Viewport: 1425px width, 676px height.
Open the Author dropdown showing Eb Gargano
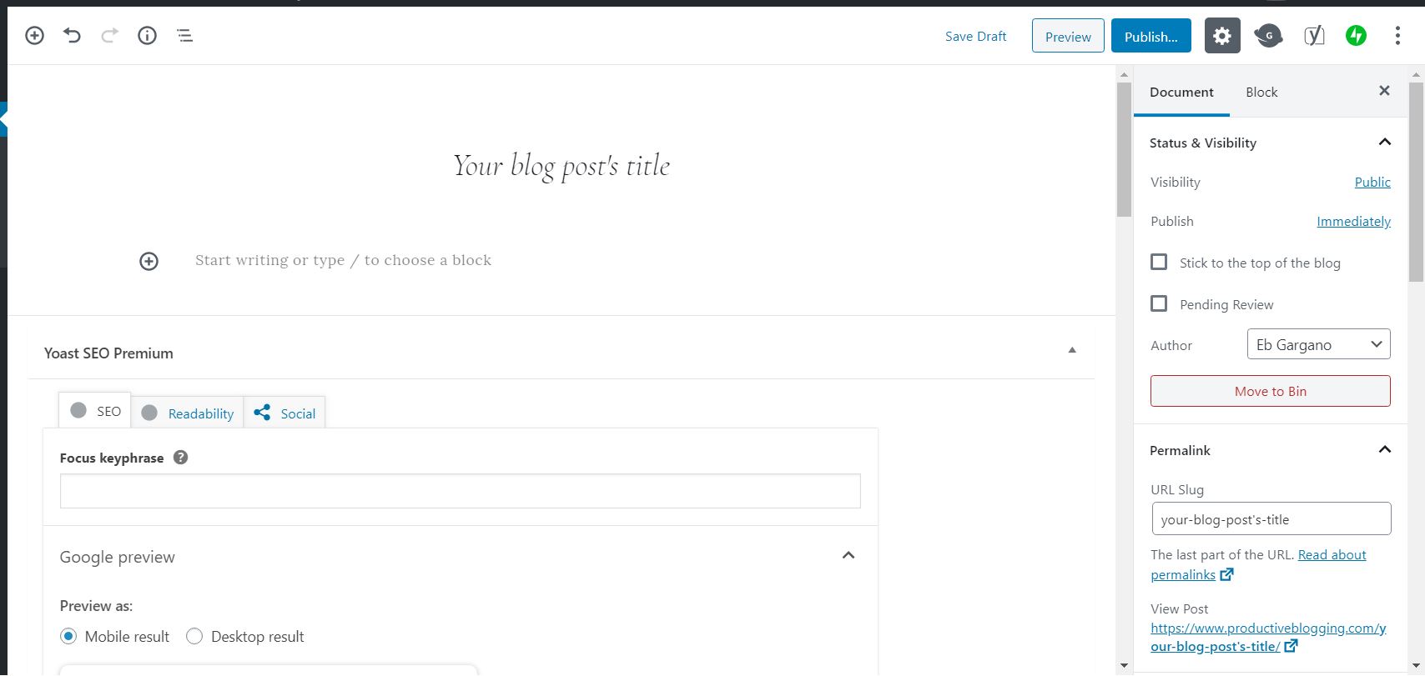1318,345
